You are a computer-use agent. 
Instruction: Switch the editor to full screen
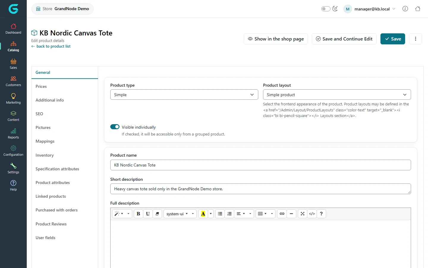(303, 214)
